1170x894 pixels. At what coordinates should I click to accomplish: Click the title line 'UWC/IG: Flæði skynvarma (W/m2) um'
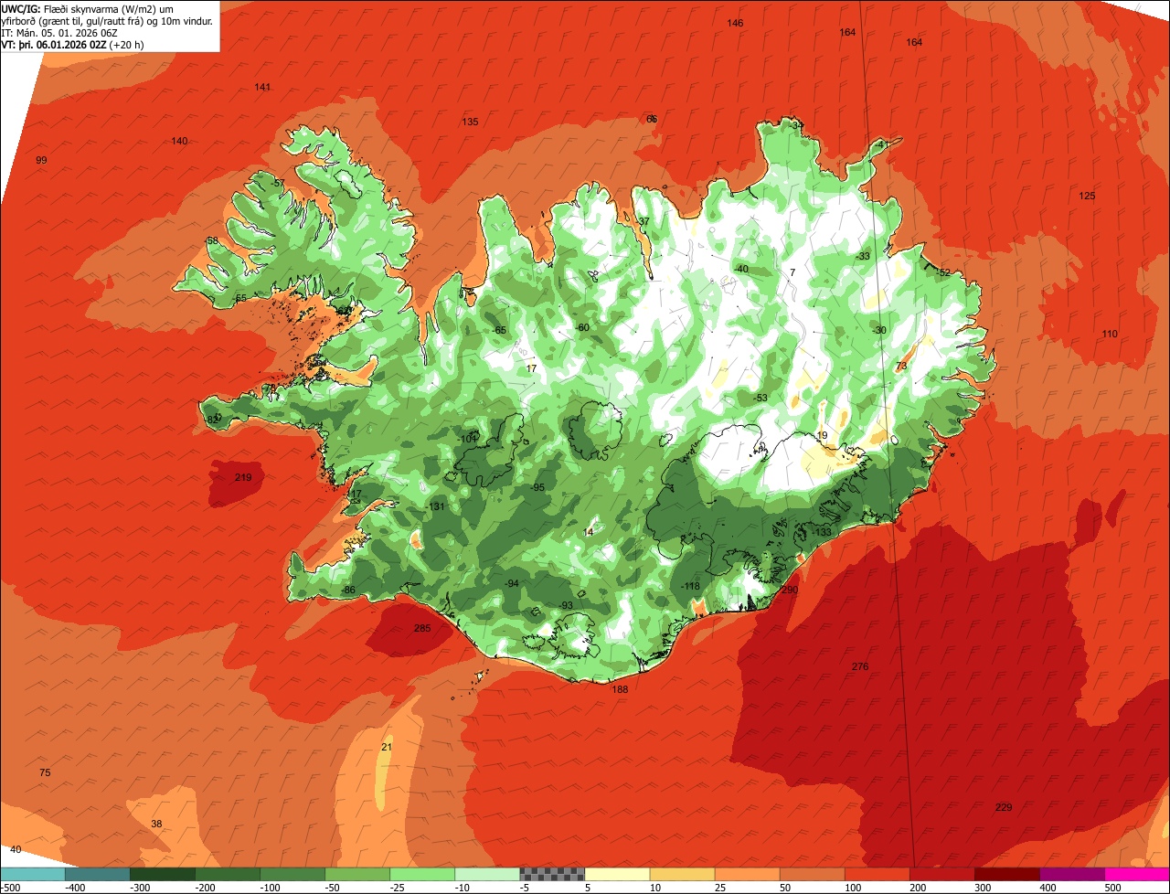click(x=88, y=8)
